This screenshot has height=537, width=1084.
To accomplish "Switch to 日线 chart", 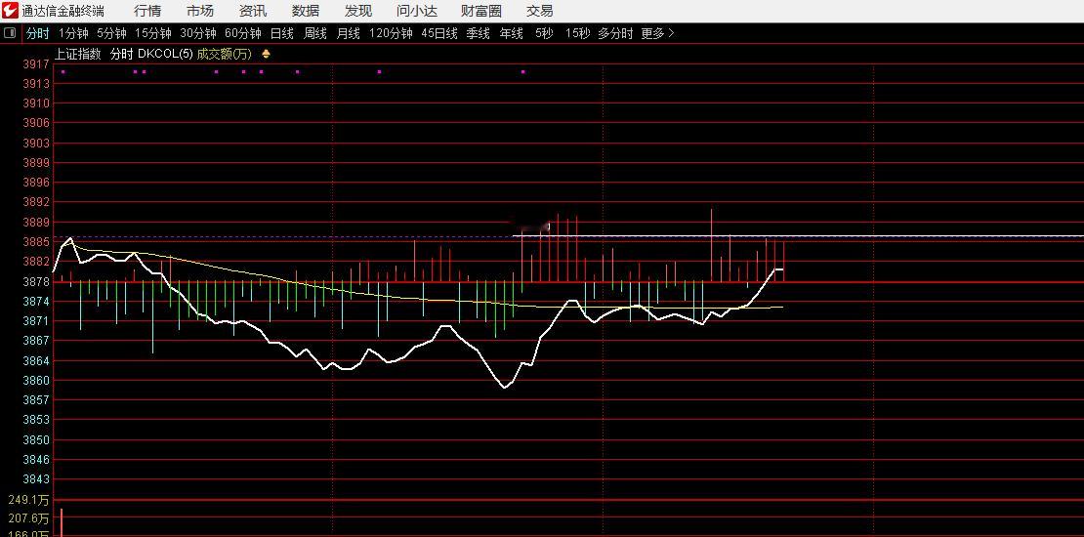I will 281,33.
